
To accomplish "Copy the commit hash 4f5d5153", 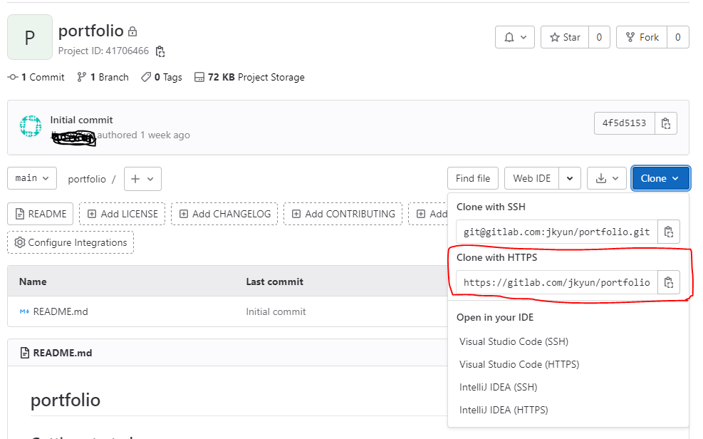I will coord(665,123).
